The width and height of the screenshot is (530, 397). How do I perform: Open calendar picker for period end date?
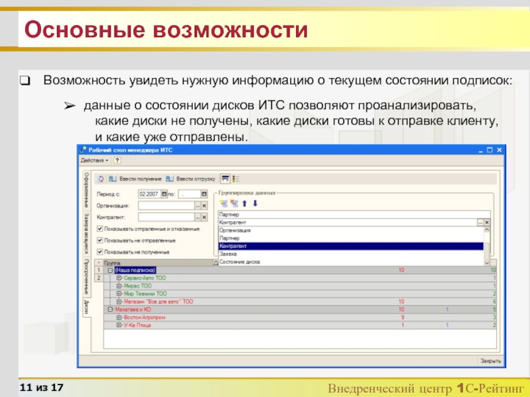pos(204,195)
